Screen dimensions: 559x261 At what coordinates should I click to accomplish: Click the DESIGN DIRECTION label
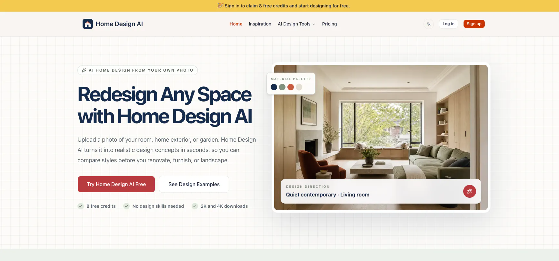pyautogui.click(x=308, y=187)
